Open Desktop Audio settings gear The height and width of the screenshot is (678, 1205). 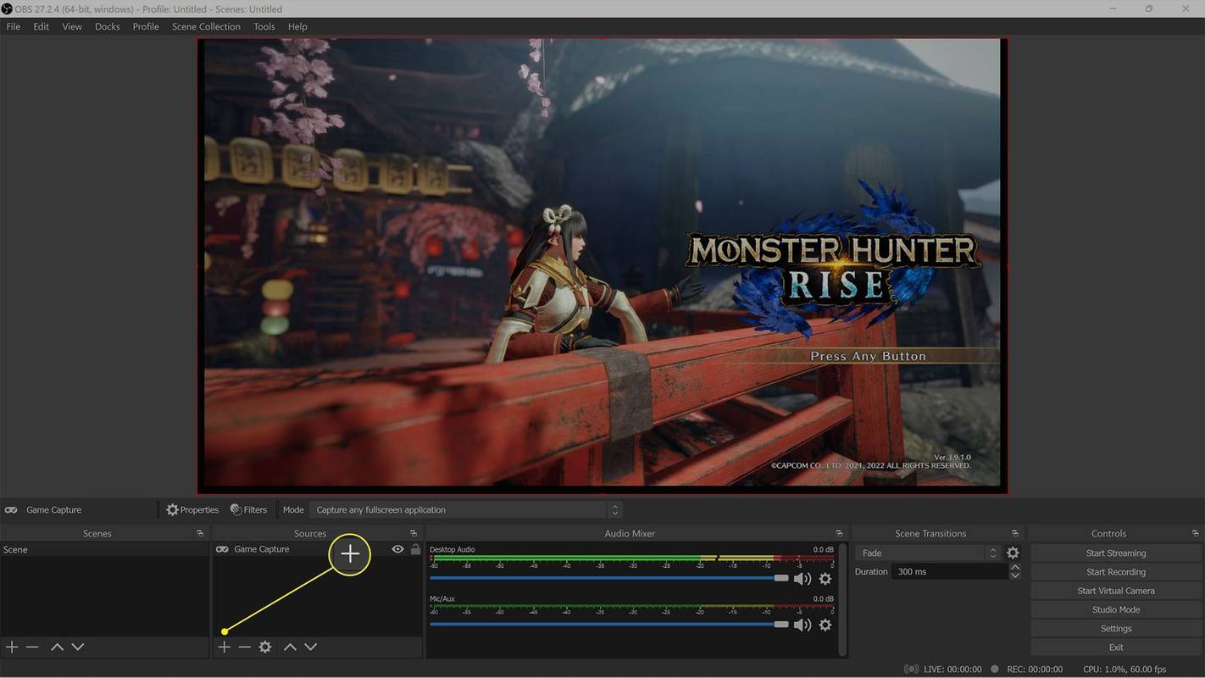click(x=825, y=579)
